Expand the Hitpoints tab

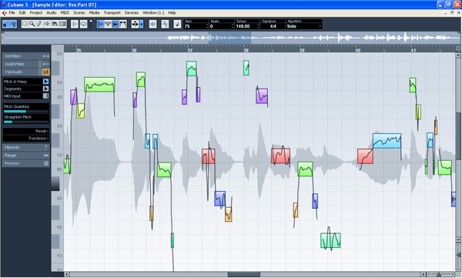25,147
